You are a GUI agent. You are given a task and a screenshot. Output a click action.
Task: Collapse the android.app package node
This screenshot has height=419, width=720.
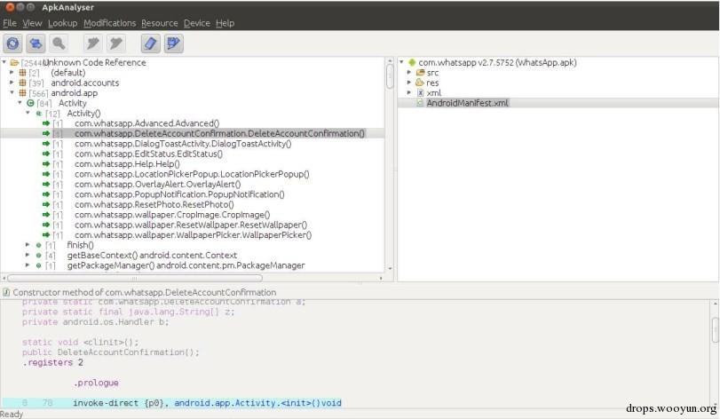(12, 92)
